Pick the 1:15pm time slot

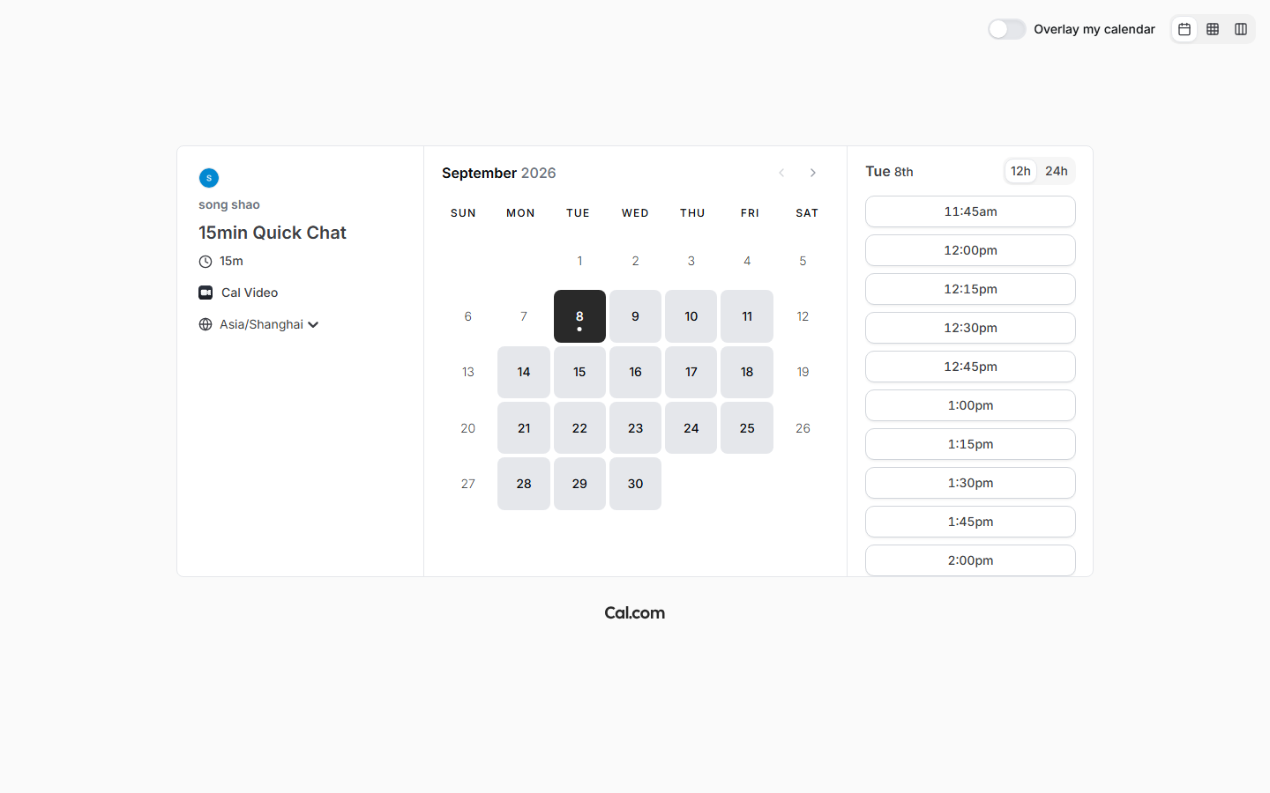[970, 444]
